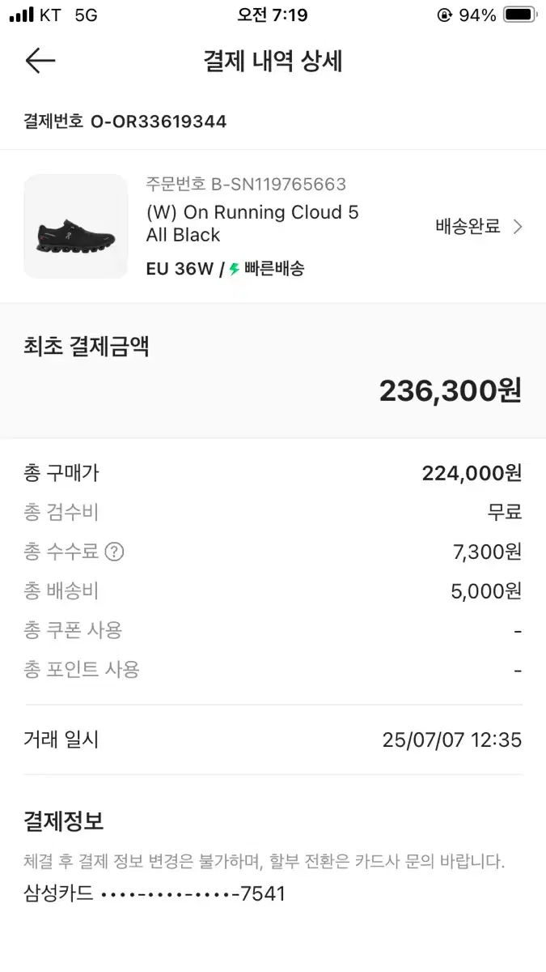Tap the 배송완료 delivery status text

pos(468,227)
